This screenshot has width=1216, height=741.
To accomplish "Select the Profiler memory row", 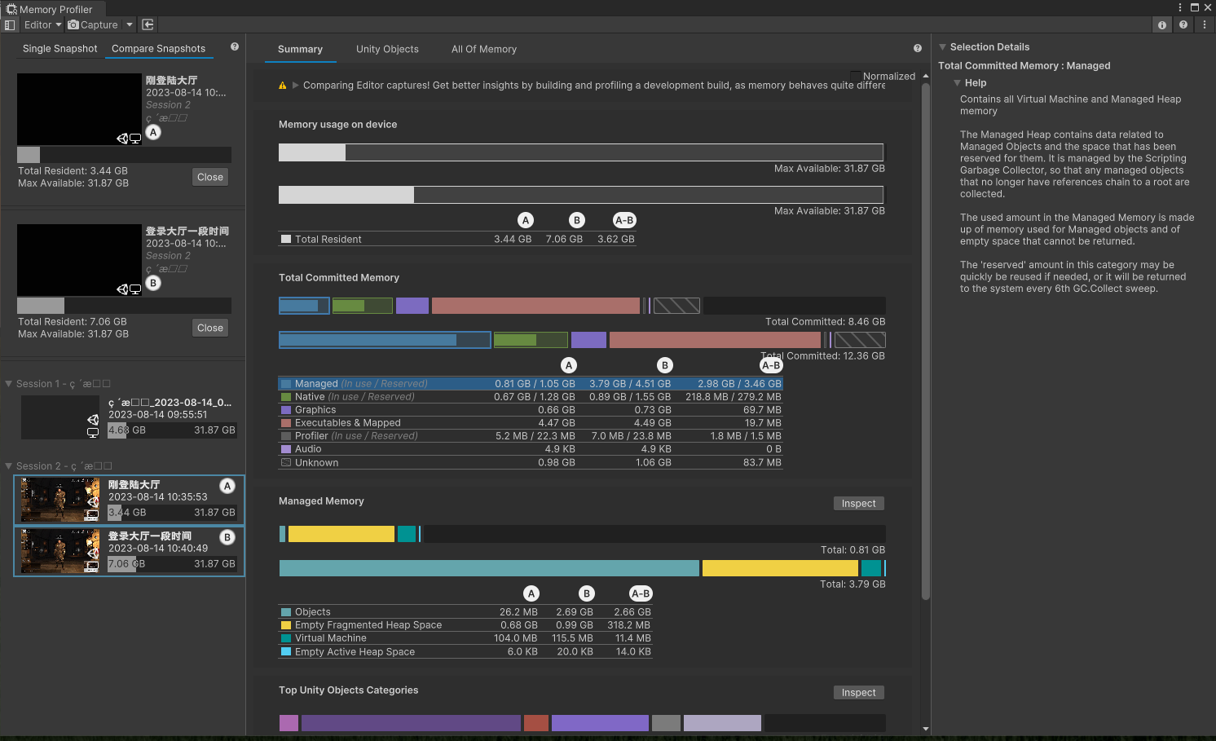I will 531,436.
